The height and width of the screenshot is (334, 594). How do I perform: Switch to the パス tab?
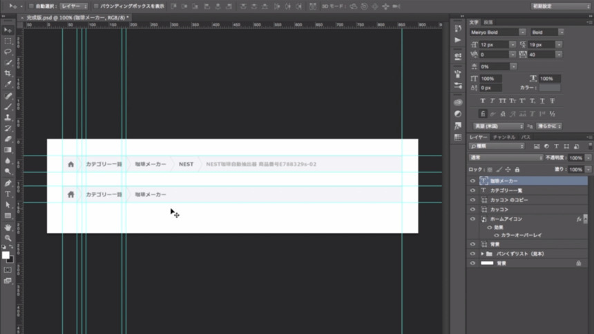526,137
